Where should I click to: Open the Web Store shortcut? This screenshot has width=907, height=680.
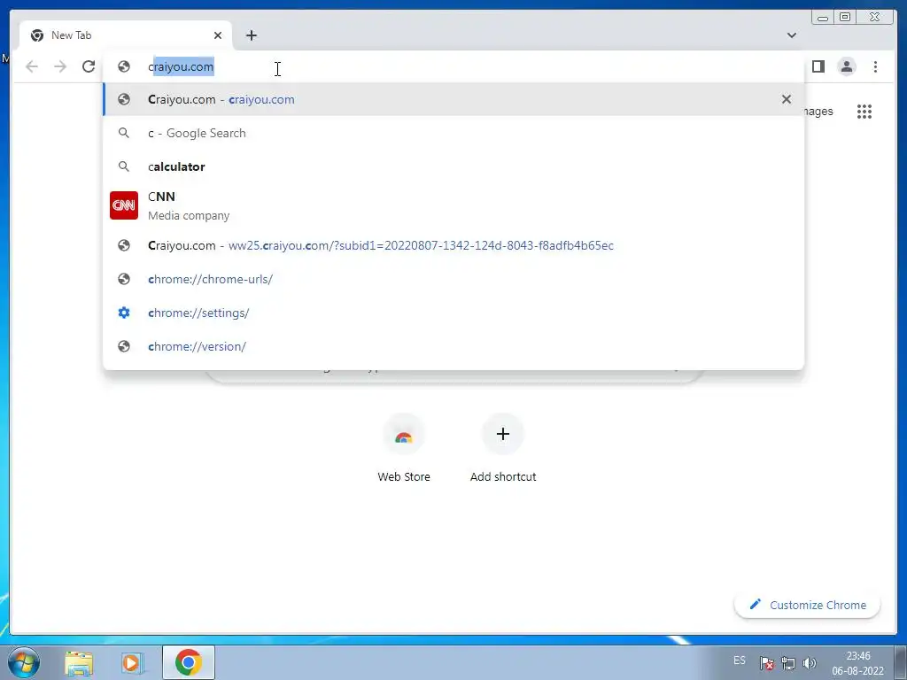404,448
